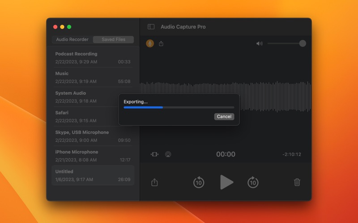Click the export share icon at bottom left

[154, 182]
